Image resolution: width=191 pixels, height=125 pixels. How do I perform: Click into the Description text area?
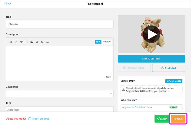(60, 63)
